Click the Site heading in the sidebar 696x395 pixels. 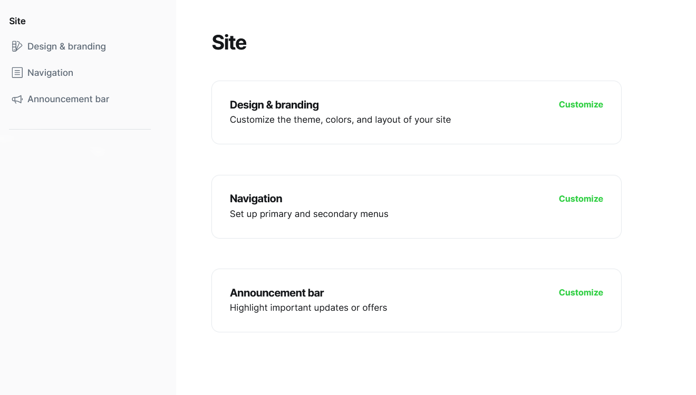(17, 21)
